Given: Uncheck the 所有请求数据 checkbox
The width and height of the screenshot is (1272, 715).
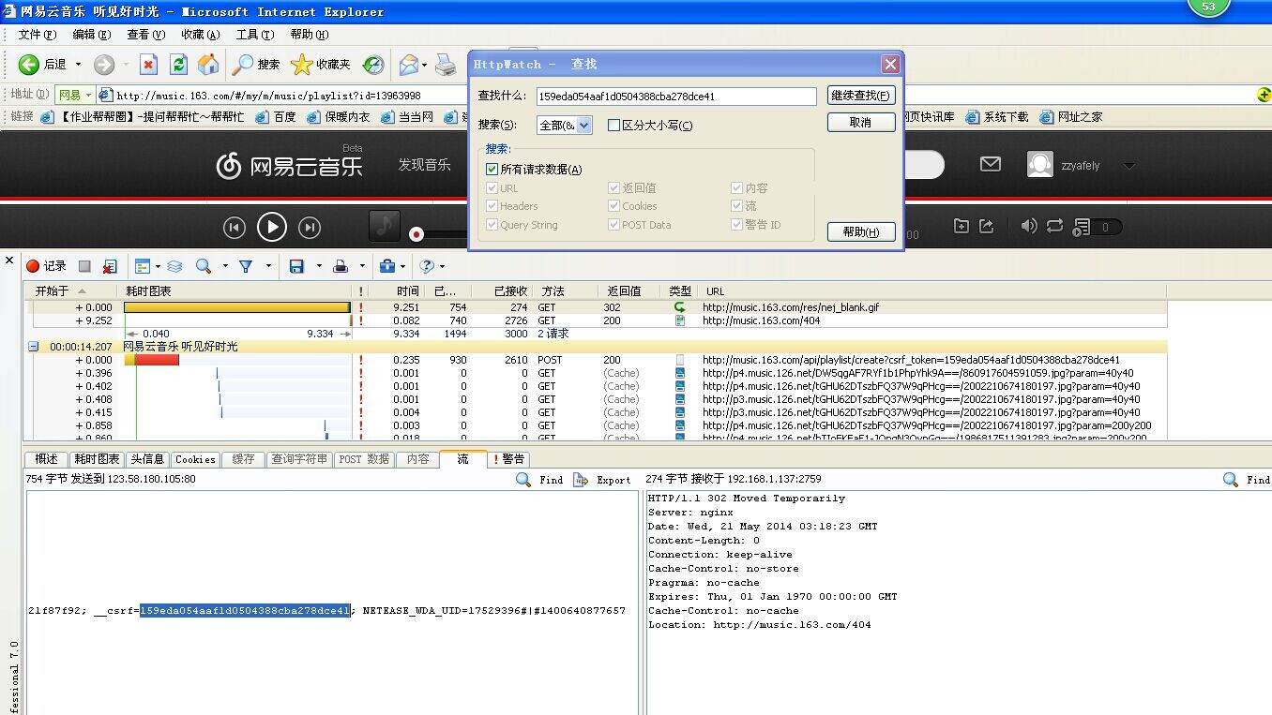Looking at the screenshot, I should (492, 170).
